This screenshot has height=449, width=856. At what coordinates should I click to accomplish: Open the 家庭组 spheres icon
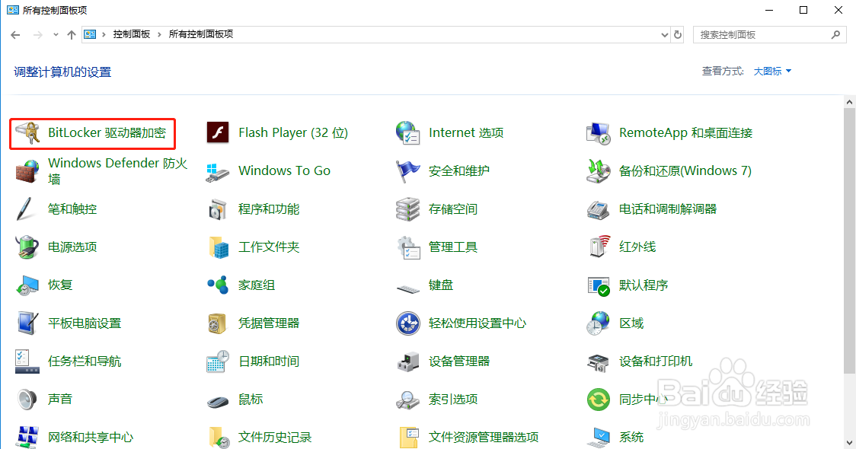coord(217,285)
